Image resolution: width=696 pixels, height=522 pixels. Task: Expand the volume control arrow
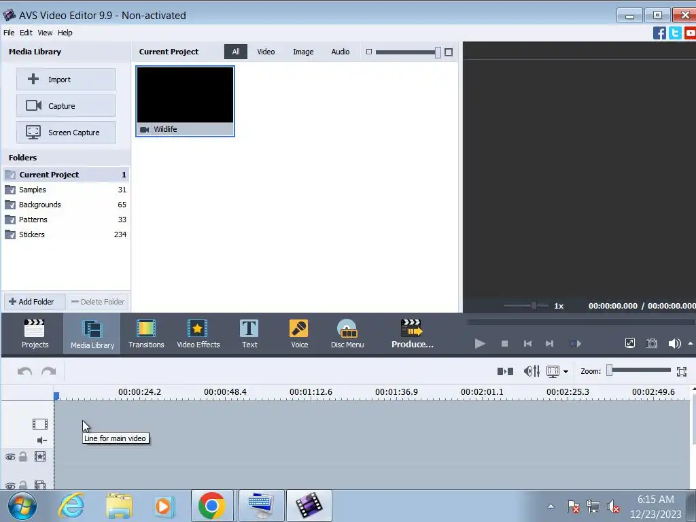pos(691,343)
